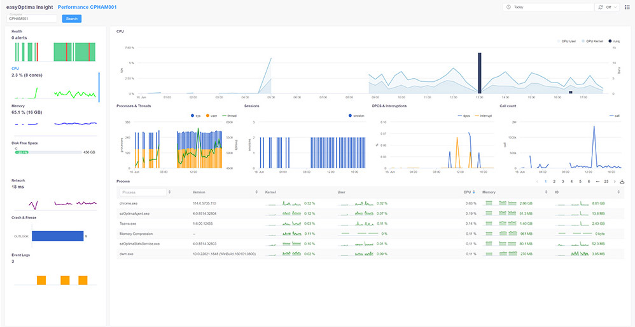Image resolution: width=635 pixels, height=327 pixels.
Task: Click the Search button
Action: (x=72, y=18)
